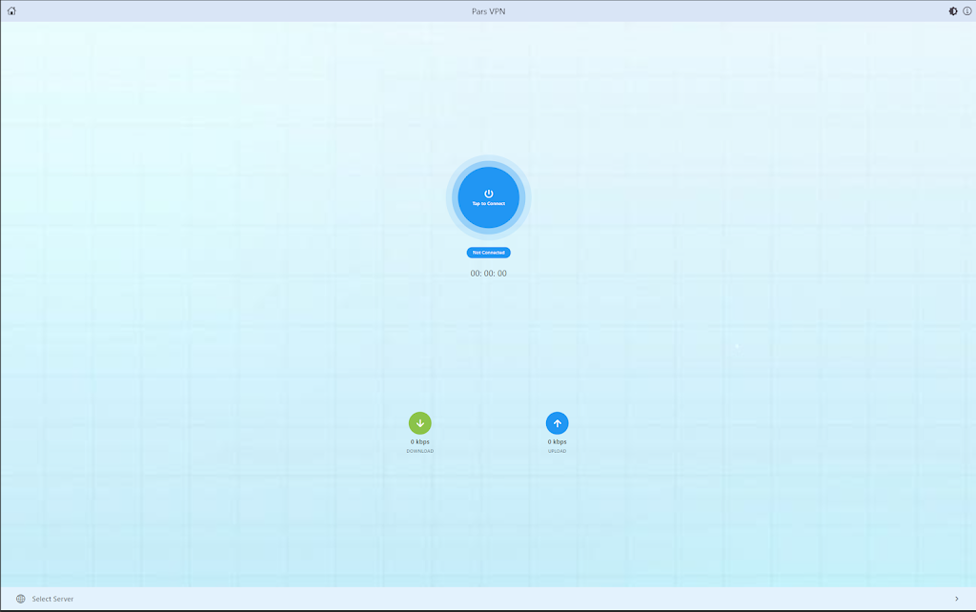Click the home icon in the title bar
The width and height of the screenshot is (976, 612).
11,11
